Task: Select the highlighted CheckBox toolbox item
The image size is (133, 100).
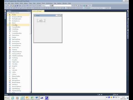Action: tap(18, 25)
